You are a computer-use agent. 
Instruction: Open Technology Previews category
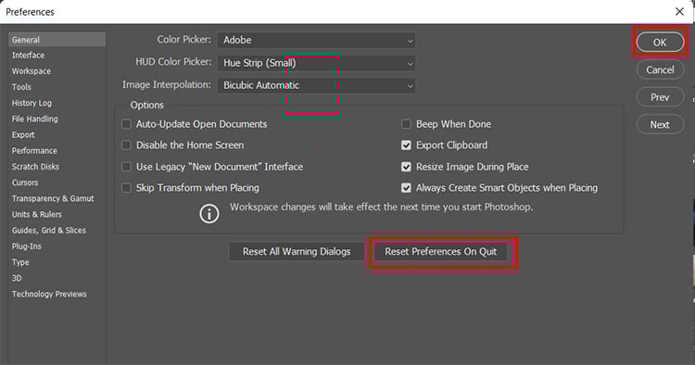49,294
